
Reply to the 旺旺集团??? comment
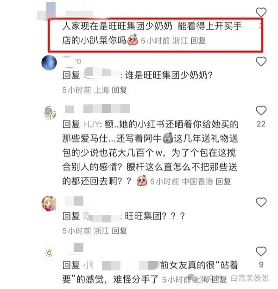coord(119,231)
